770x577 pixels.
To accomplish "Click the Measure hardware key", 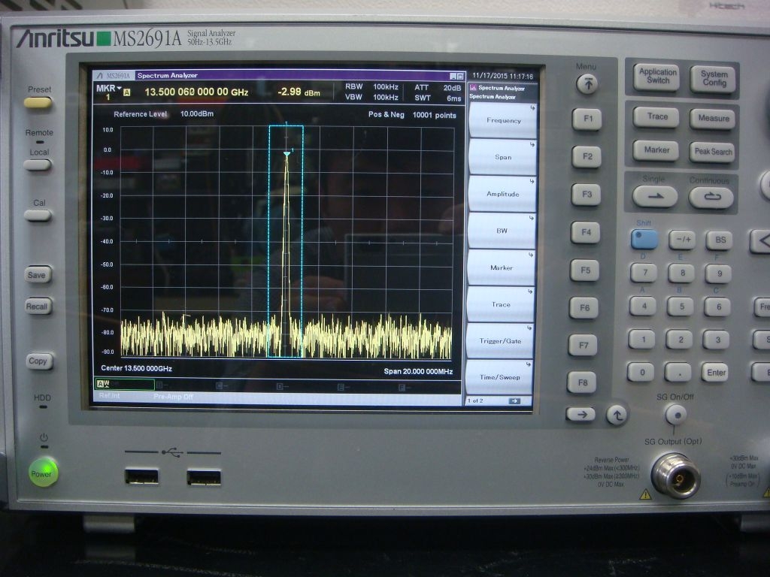I will (x=713, y=119).
